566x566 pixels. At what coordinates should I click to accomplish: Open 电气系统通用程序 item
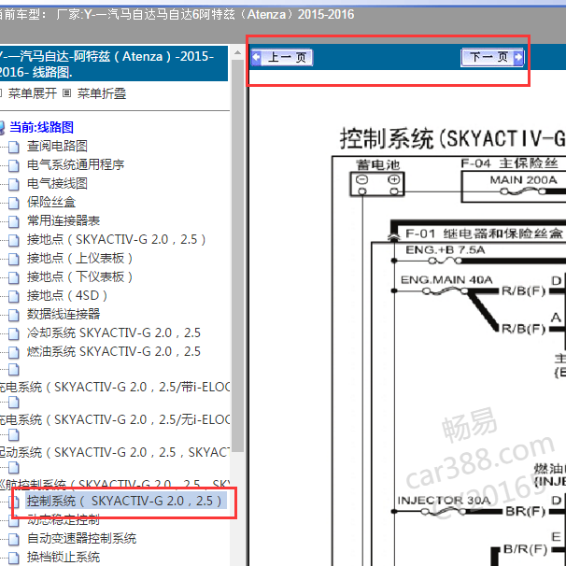(x=76, y=164)
